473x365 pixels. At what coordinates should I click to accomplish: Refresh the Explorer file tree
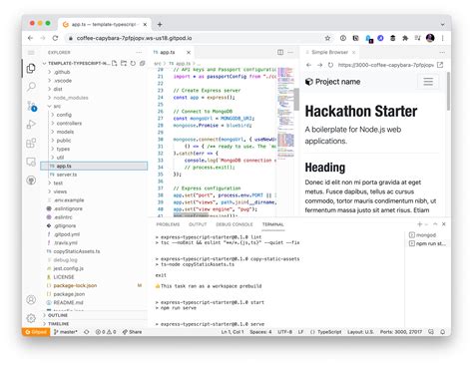tap(133, 63)
